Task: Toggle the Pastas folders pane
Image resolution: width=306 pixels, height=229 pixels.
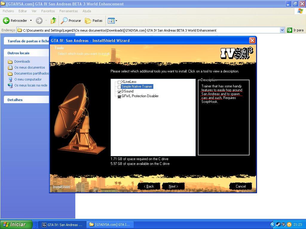Action: click(x=94, y=21)
